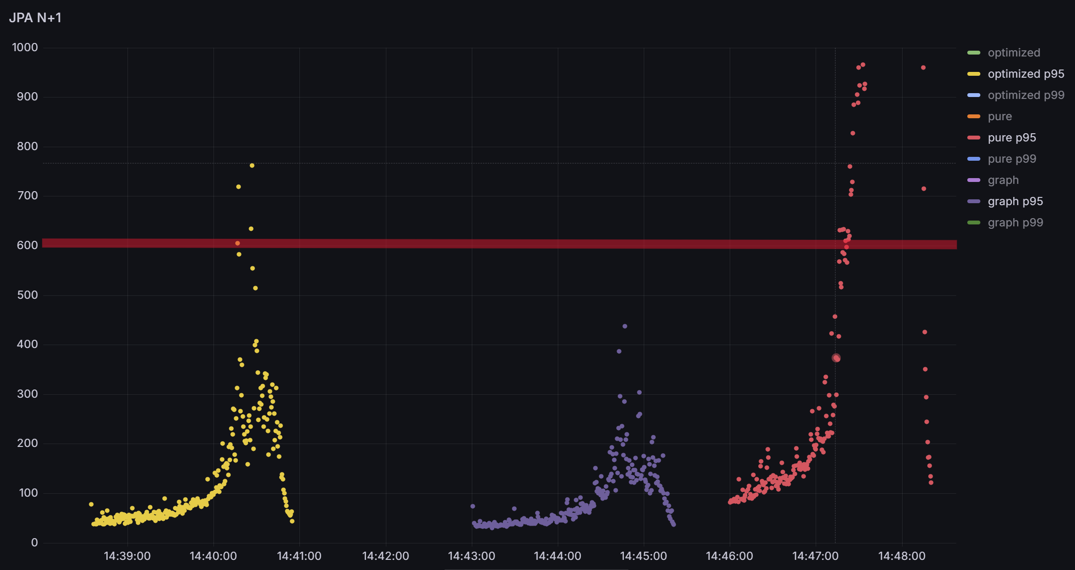Click the yellow 'optimized p95' color swatch
The image size is (1075, 570).
click(x=974, y=74)
